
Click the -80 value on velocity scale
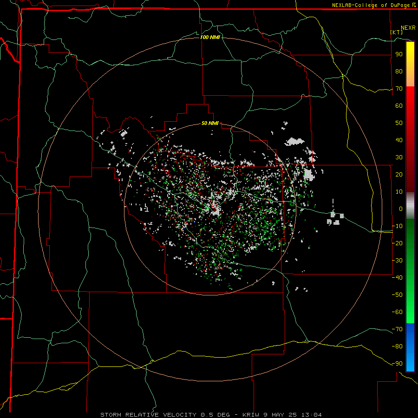click(397, 346)
